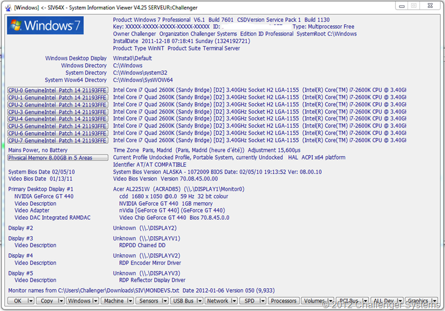
Task: Click Mains Power, no Battery text
Action: 38,150
